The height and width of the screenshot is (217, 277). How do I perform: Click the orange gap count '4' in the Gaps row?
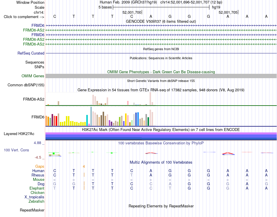pos(84,167)
